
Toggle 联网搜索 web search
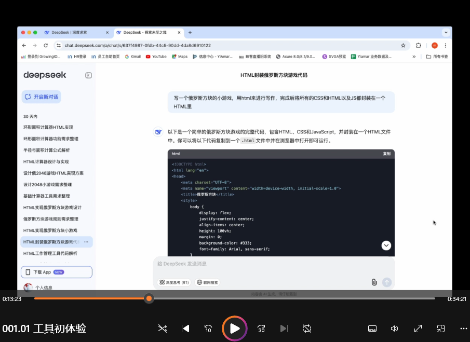pos(207,282)
